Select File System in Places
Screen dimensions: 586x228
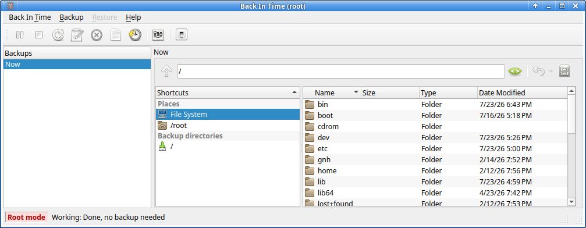pyautogui.click(x=228, y=115)
